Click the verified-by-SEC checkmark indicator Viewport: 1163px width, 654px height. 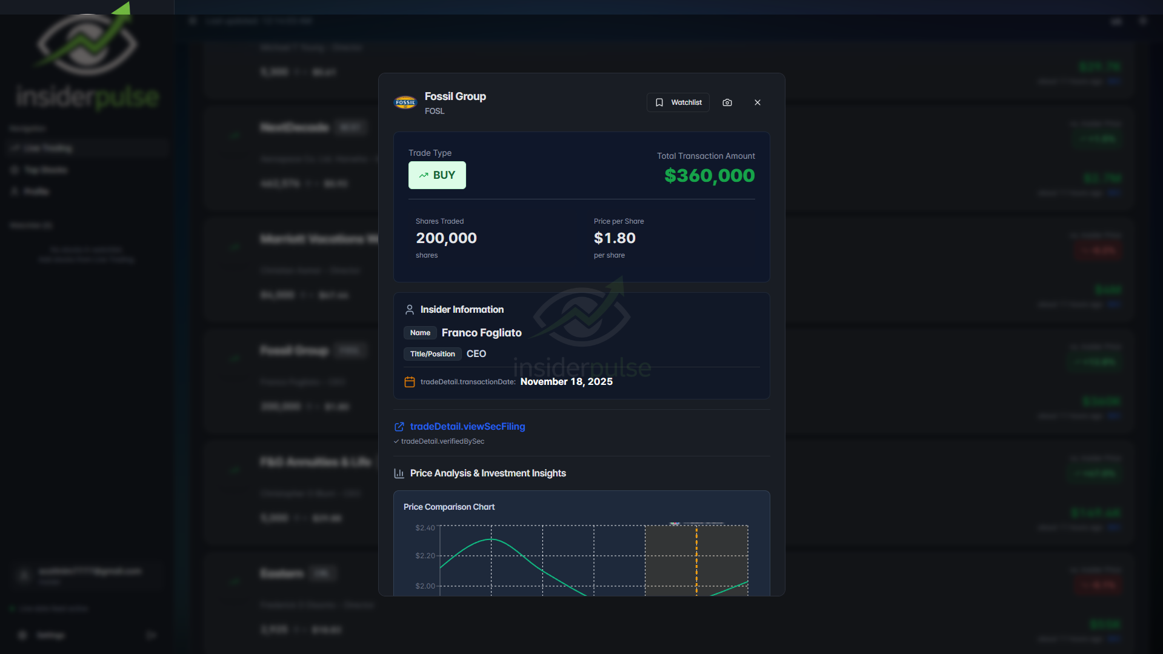[397, 441]
